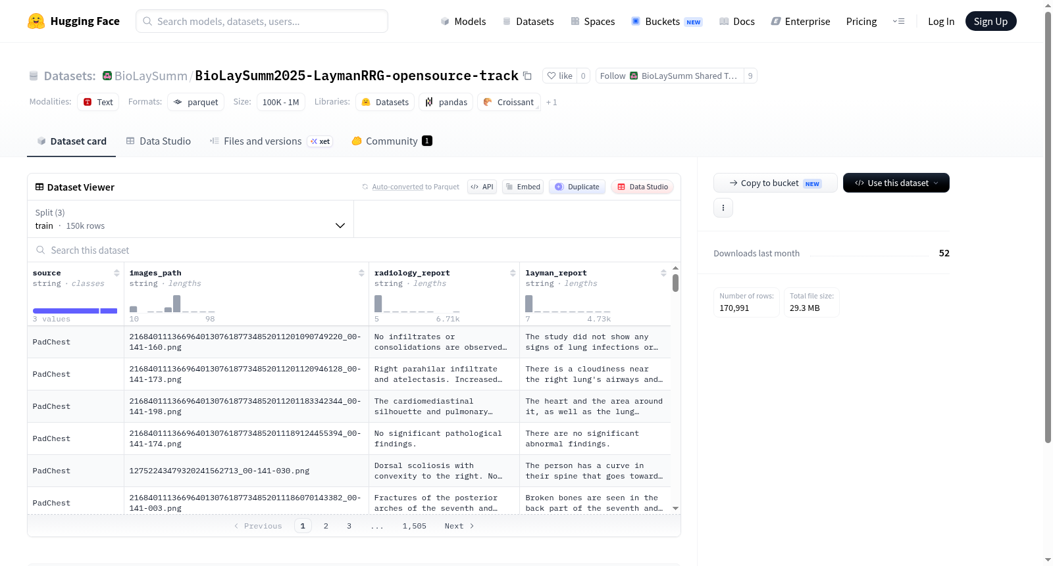Click the Log In link
The width and height of the screenshot is (1053, 566).
(x=941, y=21)
